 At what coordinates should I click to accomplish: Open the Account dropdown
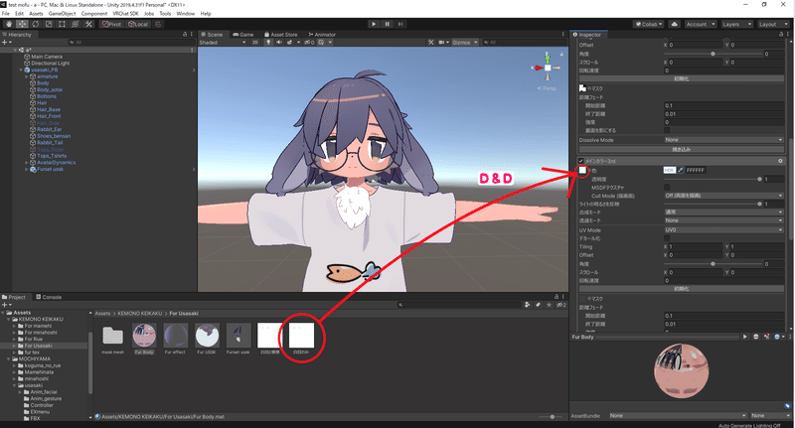pos(701,24)
